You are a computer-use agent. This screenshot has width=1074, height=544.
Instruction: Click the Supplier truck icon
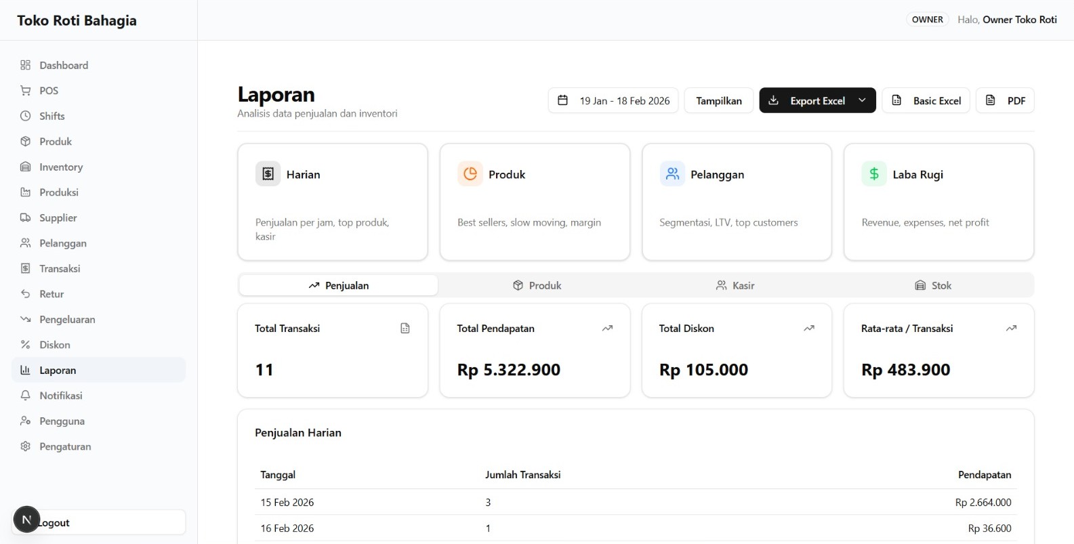click(26, 217)
